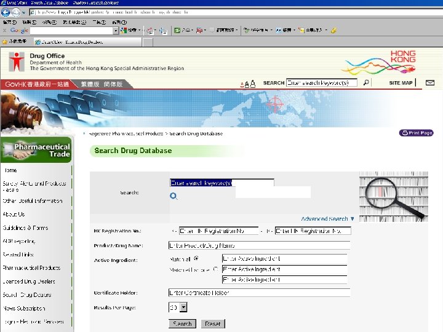
Task: Open the recent pages dropdown beside Forward
Action: pyautogui.click(x=23, y=12)
